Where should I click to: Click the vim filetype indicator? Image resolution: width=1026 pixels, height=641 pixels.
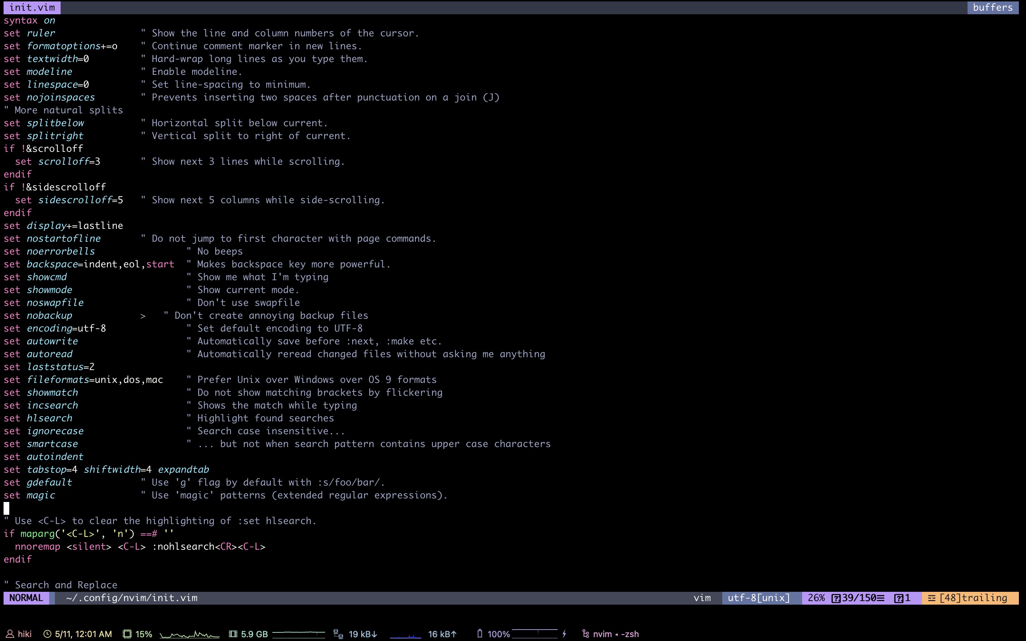click(702, 598)
